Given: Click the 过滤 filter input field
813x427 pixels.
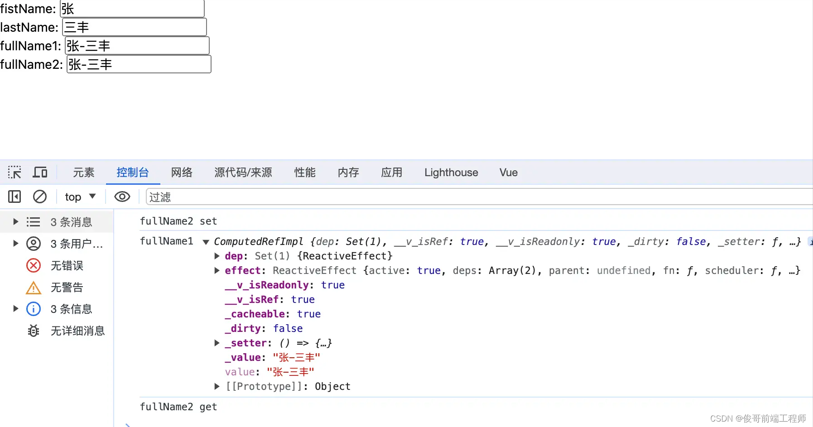Looking at the screenshot, I should [x=479, y=197].
